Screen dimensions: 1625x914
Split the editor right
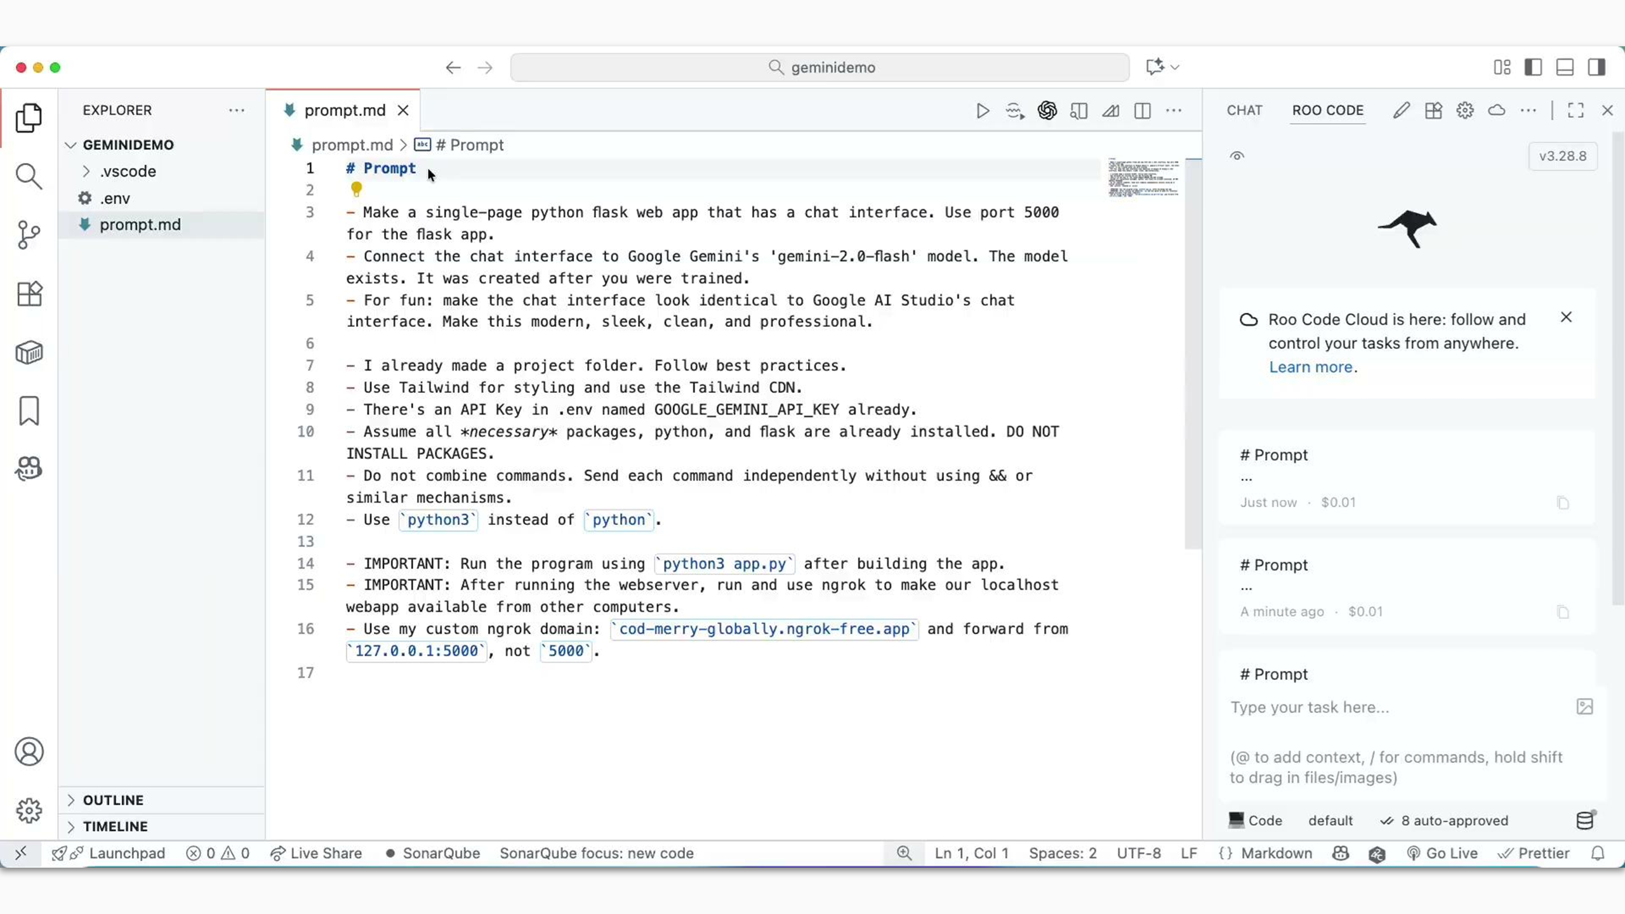[x=1142, y=111]
